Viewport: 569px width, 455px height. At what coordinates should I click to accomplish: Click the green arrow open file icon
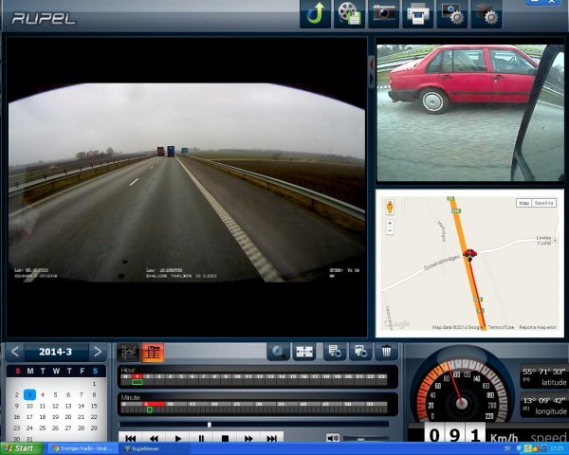[316, 14]
